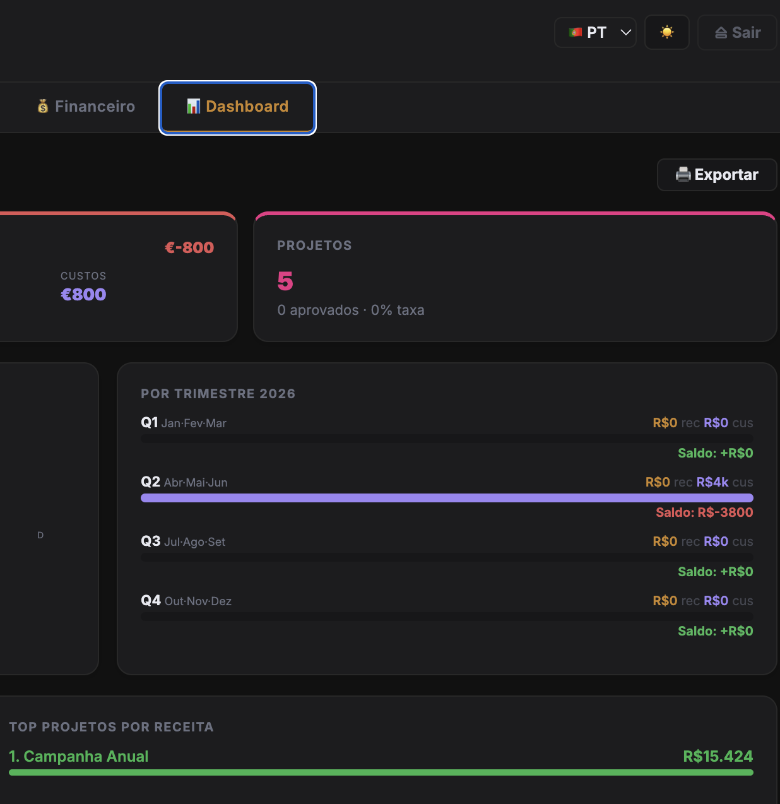Click the Q1 Jan·Fev·Mar row label

click(x=184, y=423)
